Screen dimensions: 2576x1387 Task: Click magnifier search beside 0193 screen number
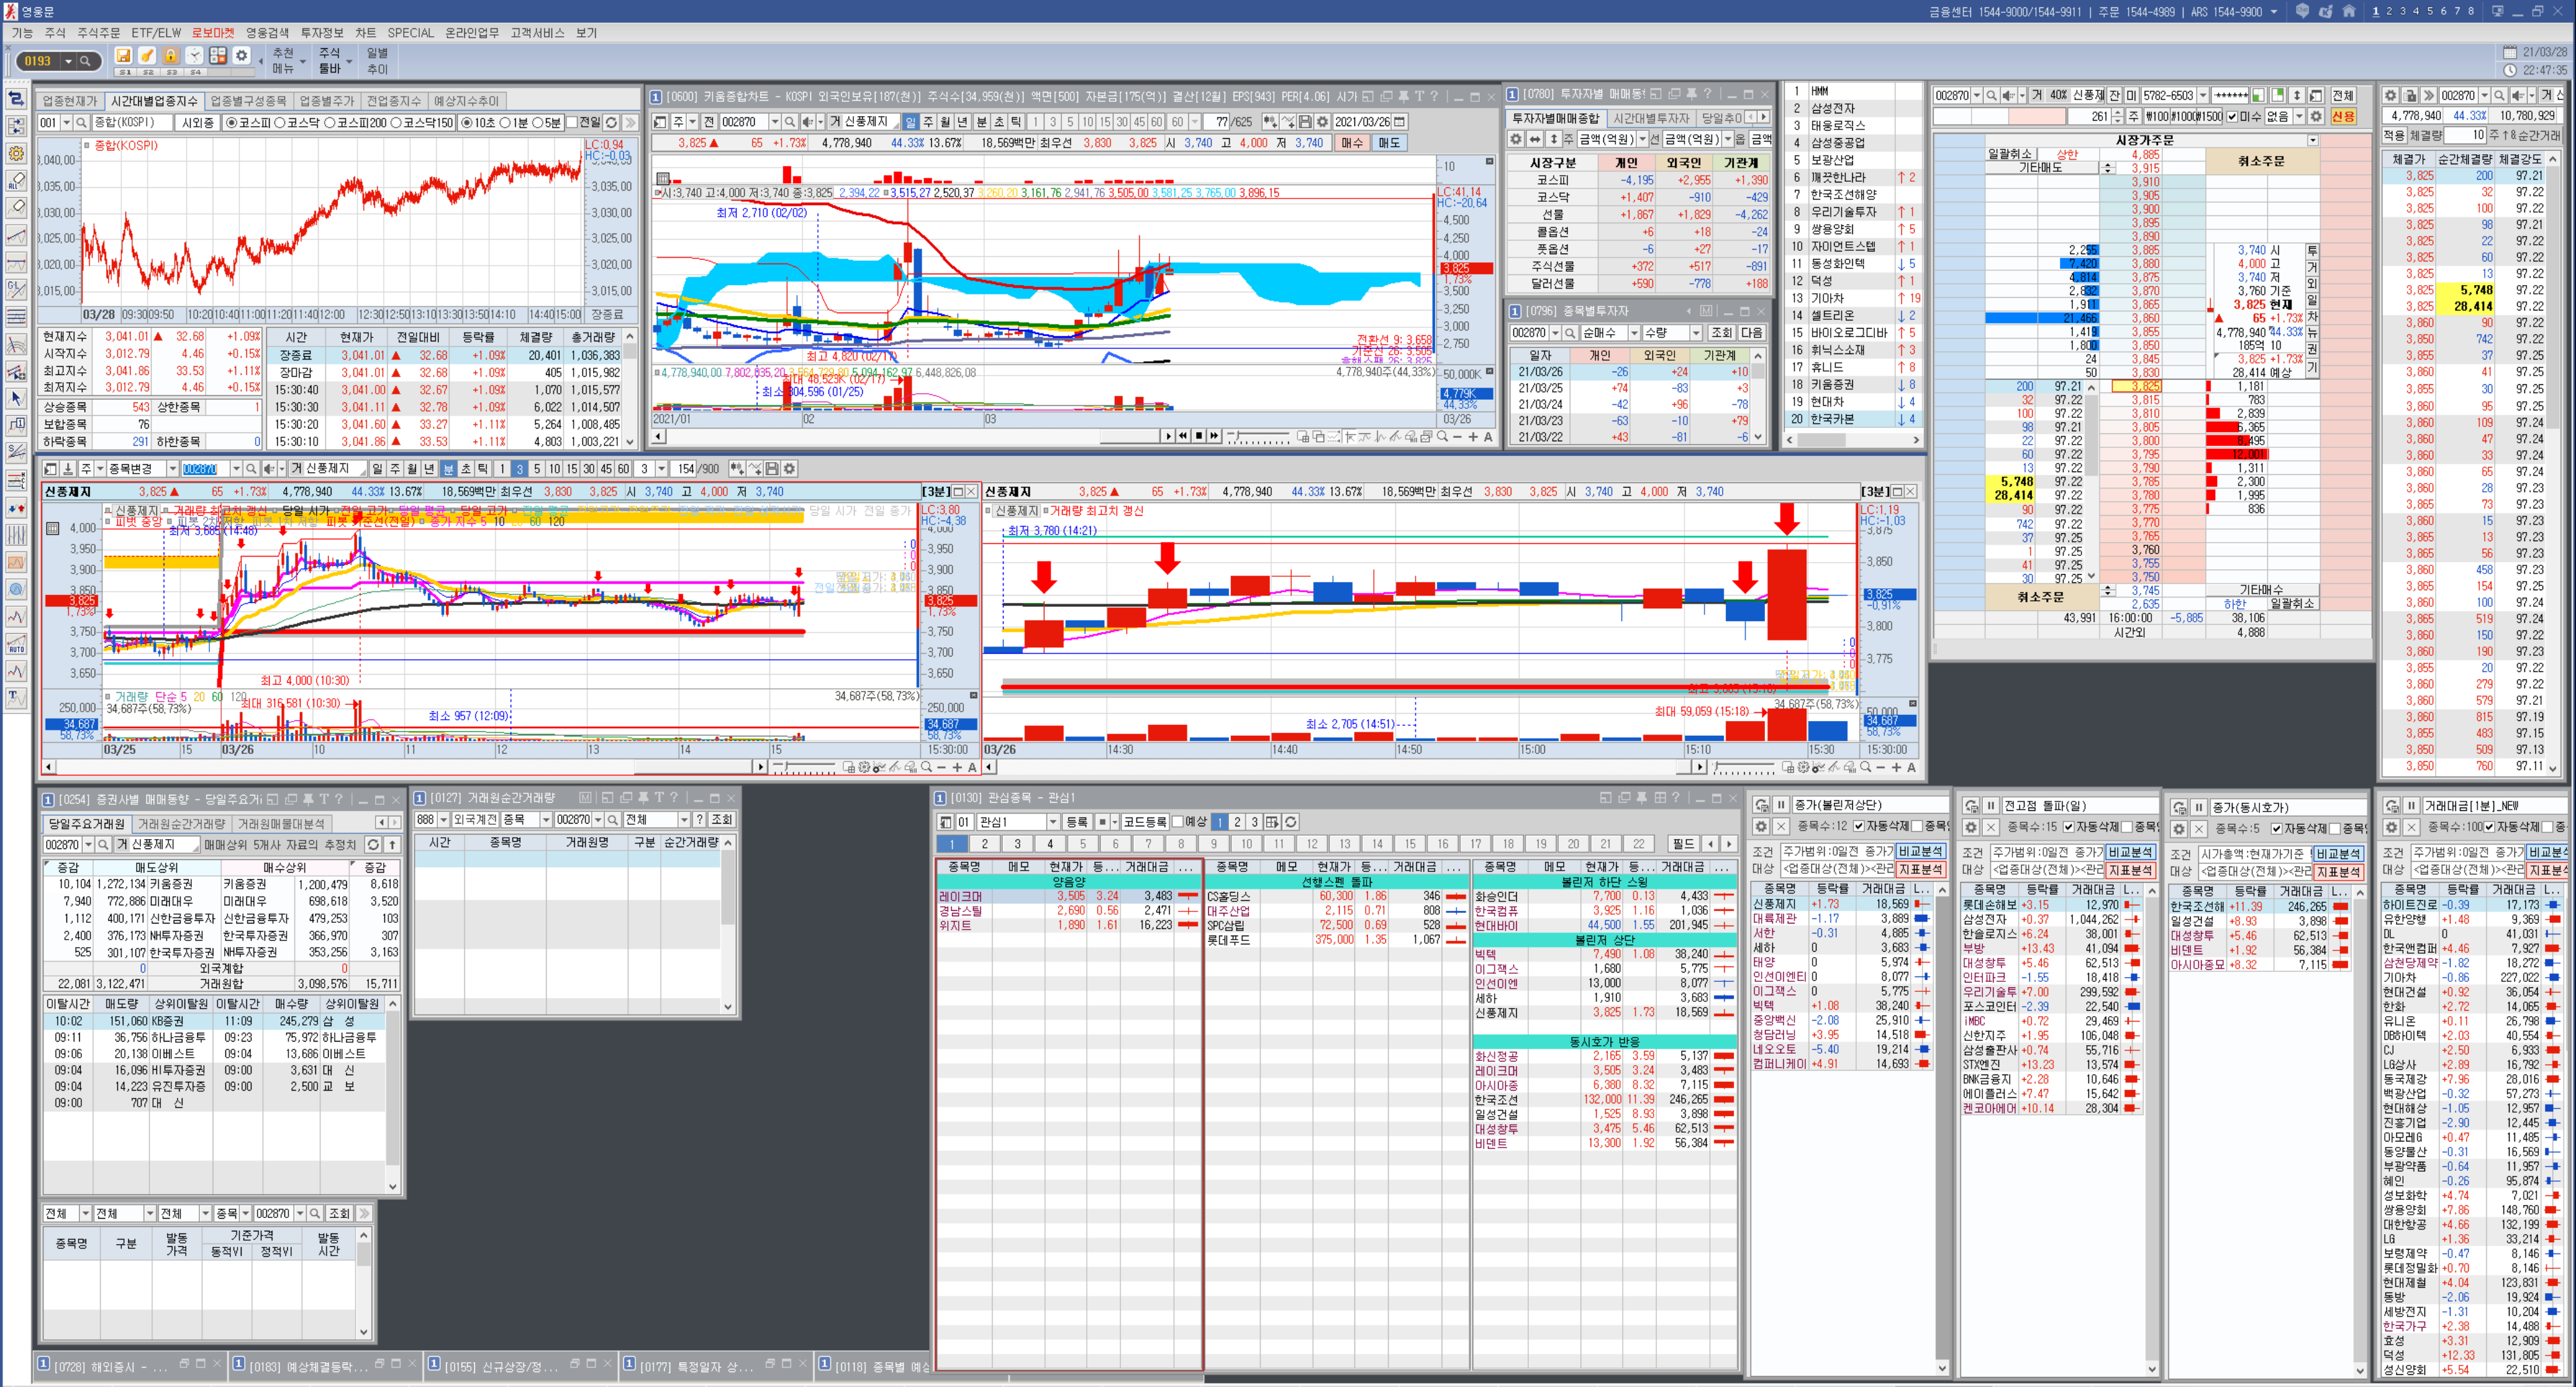coord(86,61)
